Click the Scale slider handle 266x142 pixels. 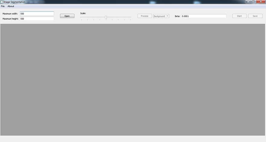[106, 17]
